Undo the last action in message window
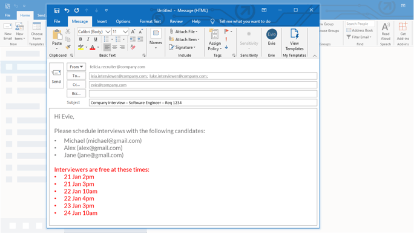The image size is (414, 233). 67,10
